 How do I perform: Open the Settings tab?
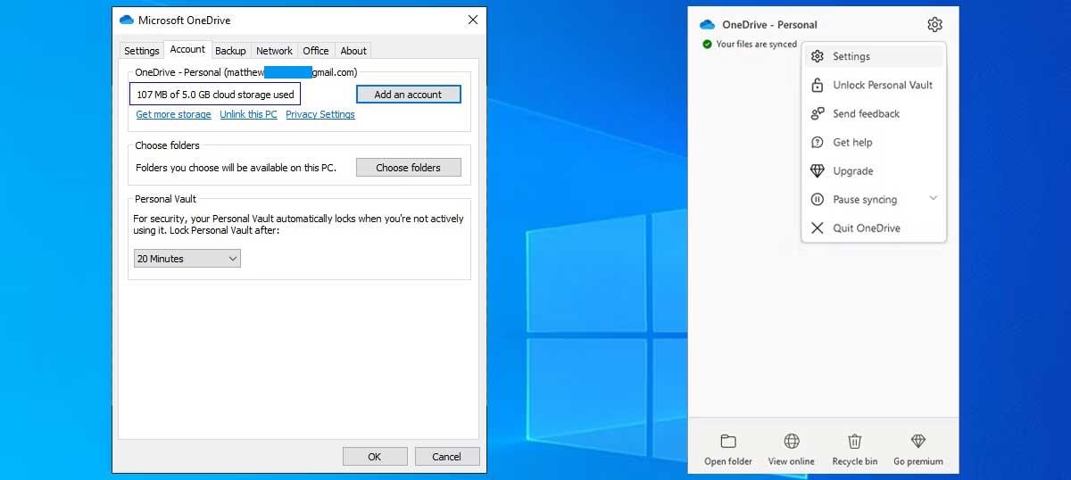141,51
